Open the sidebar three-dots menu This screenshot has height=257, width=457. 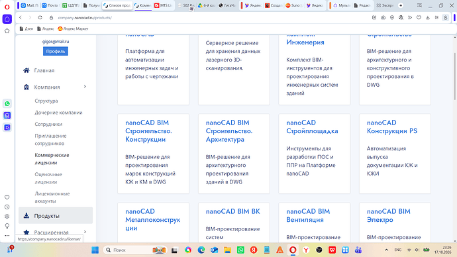point(7,235)
